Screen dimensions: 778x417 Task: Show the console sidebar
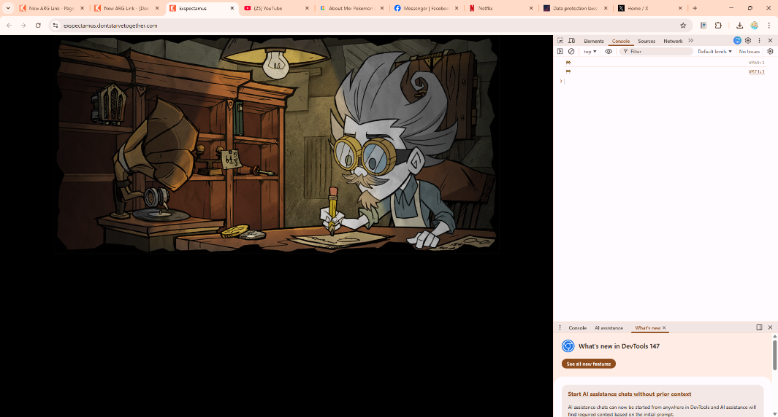pyautogui.click(x=560, y=52)
